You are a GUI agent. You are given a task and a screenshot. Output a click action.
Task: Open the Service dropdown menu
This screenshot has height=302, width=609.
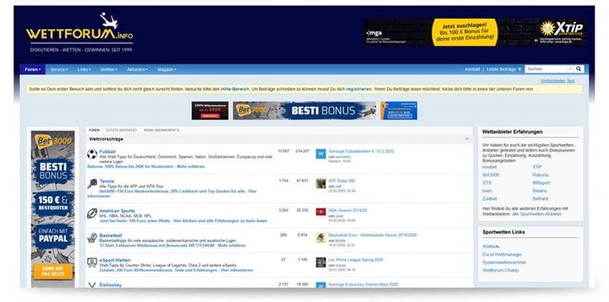59,69
